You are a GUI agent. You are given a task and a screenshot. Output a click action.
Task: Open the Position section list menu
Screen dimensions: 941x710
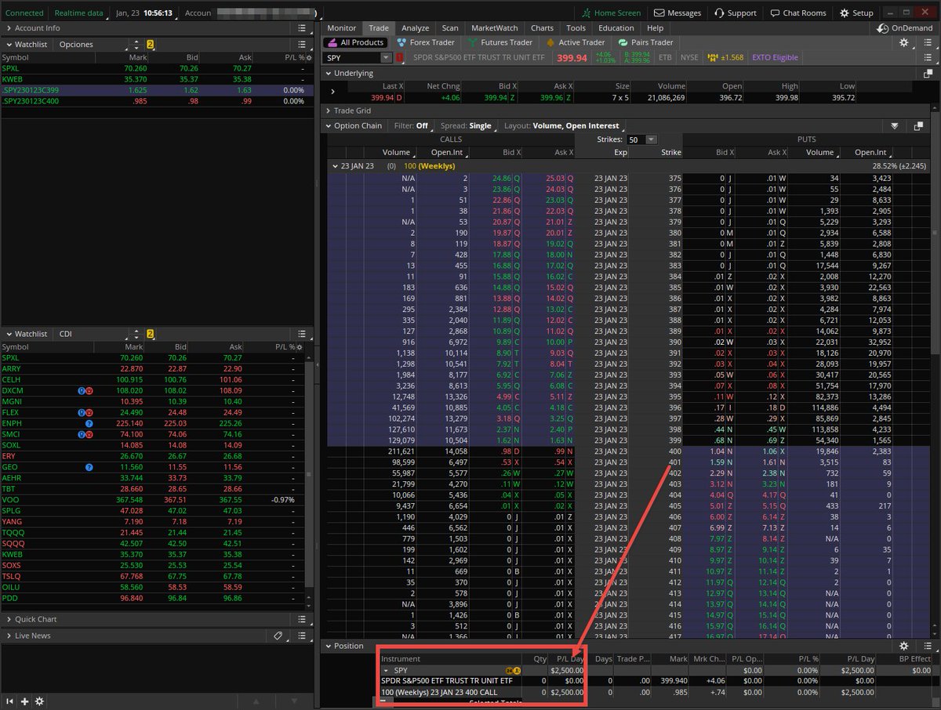(x=928, y=646)
